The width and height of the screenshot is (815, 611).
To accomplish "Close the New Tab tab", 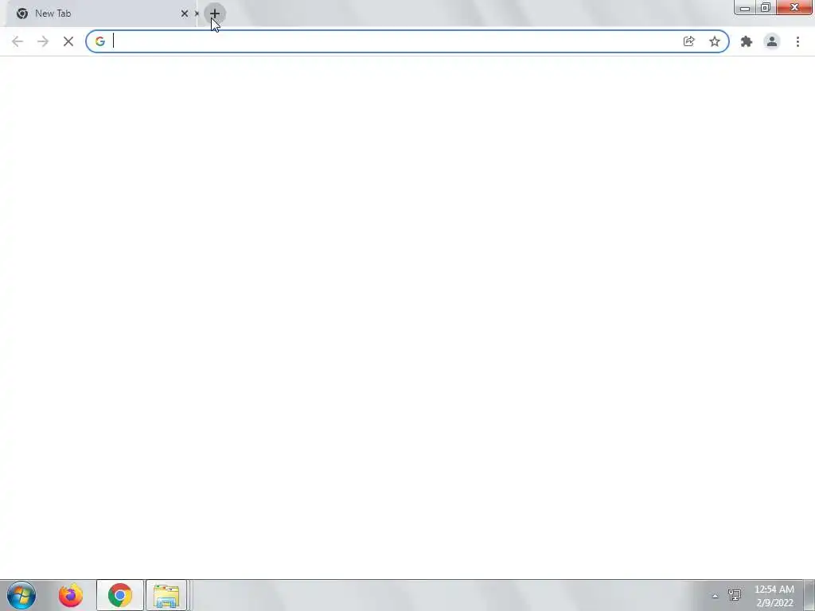I will [185, 14].
